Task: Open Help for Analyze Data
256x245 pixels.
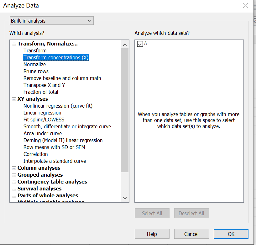Action: (152, 234)
